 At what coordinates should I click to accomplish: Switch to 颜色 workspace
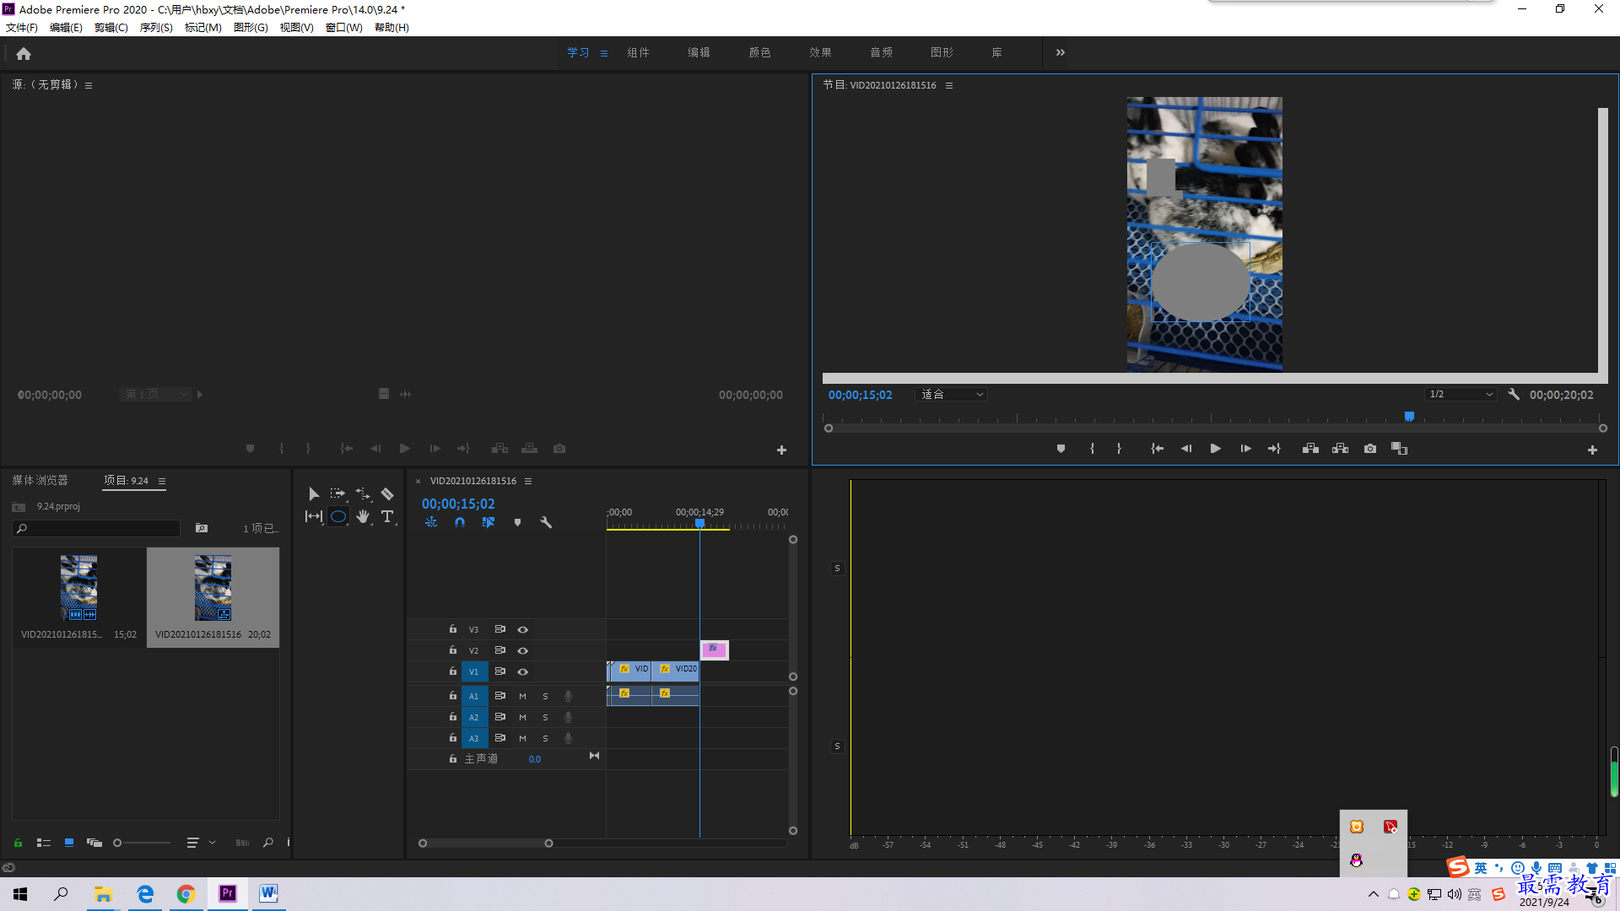click(759, 52)
